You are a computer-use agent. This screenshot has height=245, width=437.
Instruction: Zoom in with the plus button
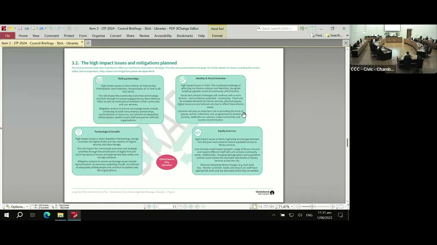click(333, 207)
